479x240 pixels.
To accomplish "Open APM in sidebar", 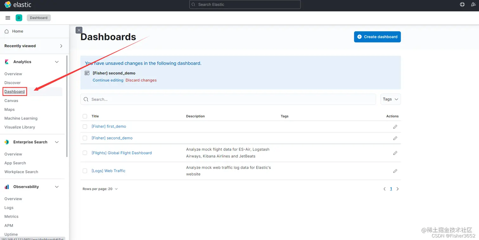I will (x=9, y=226).
